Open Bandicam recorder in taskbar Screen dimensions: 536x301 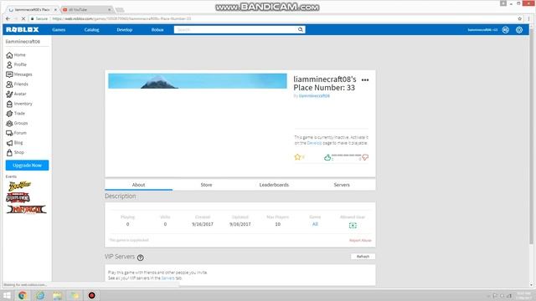pyautogui.click(x=91, y=295)
